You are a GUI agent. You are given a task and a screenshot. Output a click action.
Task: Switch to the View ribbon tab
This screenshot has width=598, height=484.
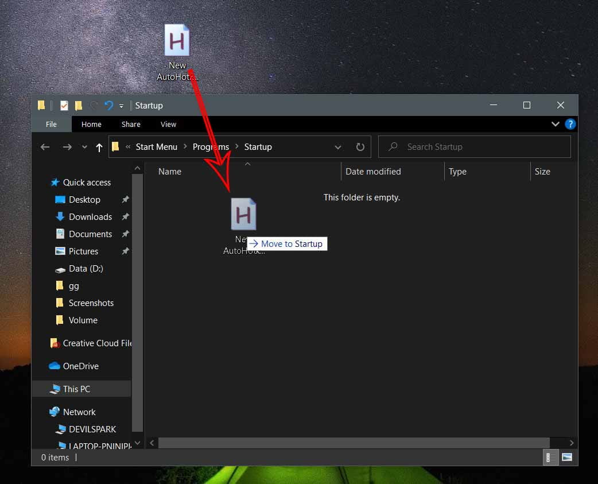tap(168, 124)
